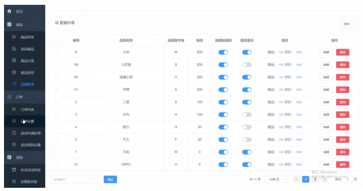This screenshot has width=363, height=191.
Task: Click the 添加商品 sidebar icon
Action: click(x=14, y=49)
